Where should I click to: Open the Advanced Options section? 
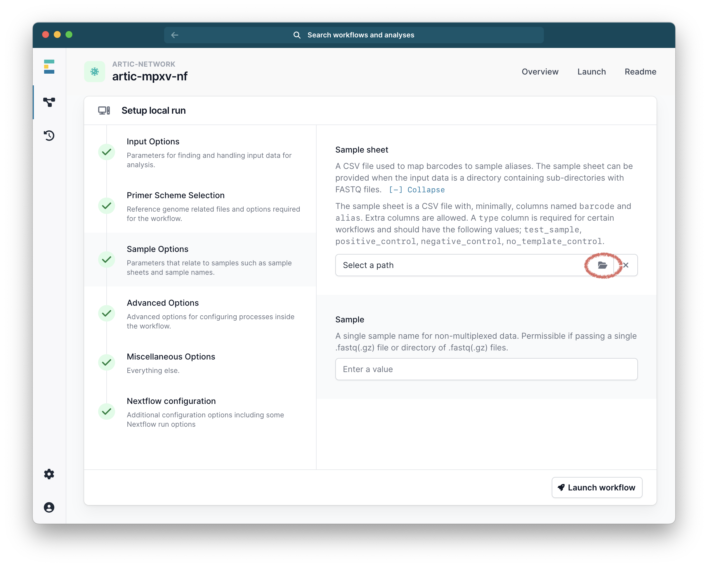163,303
